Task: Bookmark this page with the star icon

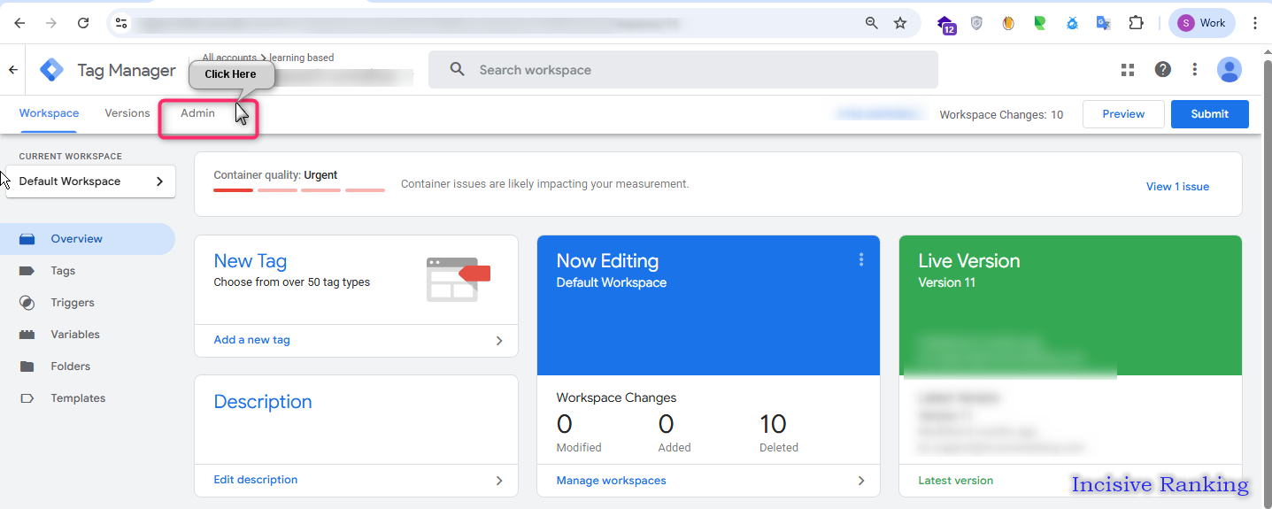Action: click(900, 23)
